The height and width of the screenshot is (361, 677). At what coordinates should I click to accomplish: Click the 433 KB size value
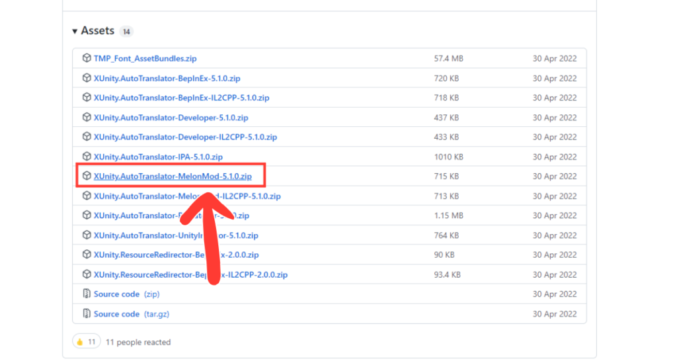click(x=446, y=137)
